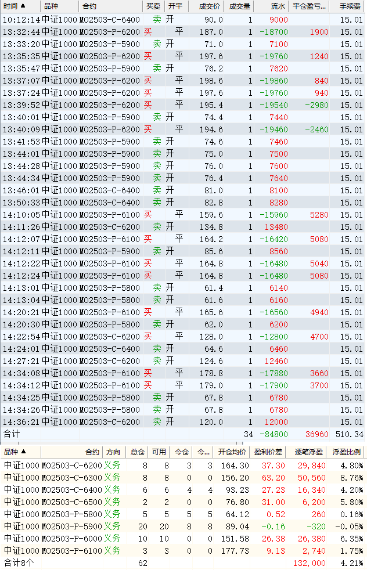
Task: Select the trade row at 13:44:01
Action: [x=183, y=154]
